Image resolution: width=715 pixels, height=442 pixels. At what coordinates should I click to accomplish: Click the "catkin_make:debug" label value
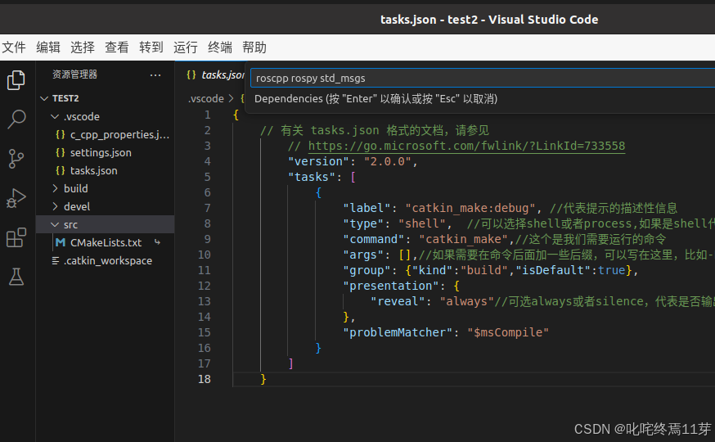tap(470, 208)
